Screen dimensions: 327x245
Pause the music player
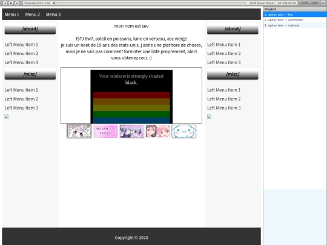coord(12,3)
